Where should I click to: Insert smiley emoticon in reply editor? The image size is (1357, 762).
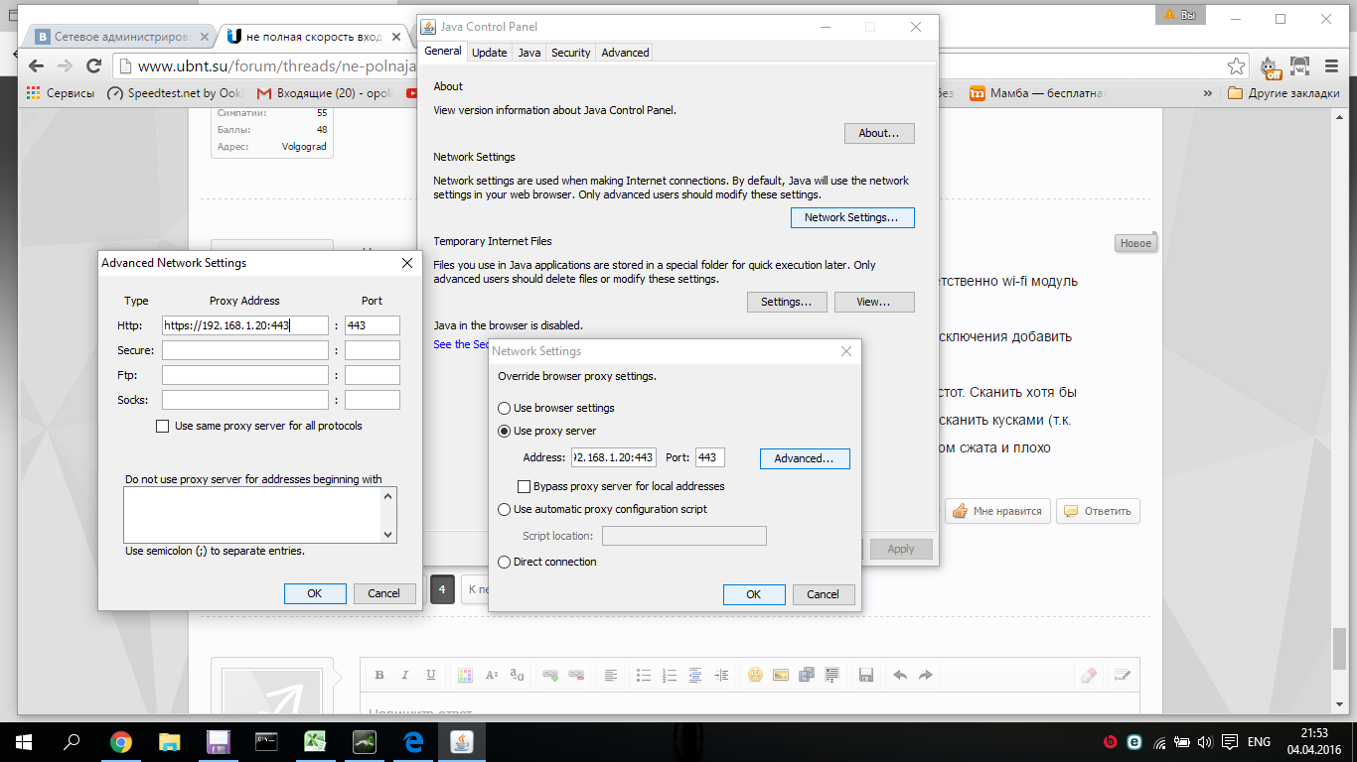pyautogui.click(x=755, y=675)
